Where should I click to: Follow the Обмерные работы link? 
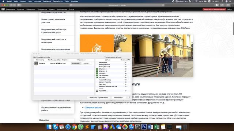93,108
